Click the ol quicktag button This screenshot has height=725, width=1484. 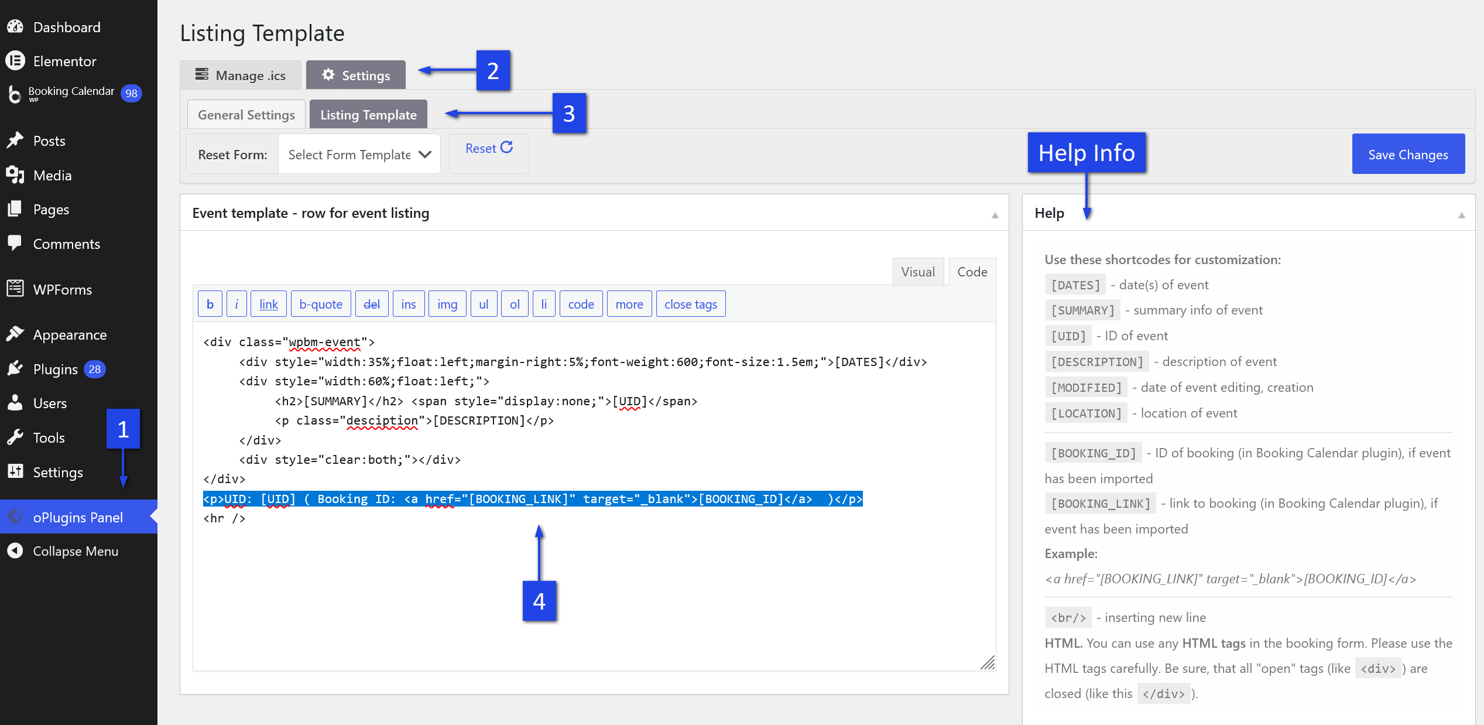tap(515, 304)
